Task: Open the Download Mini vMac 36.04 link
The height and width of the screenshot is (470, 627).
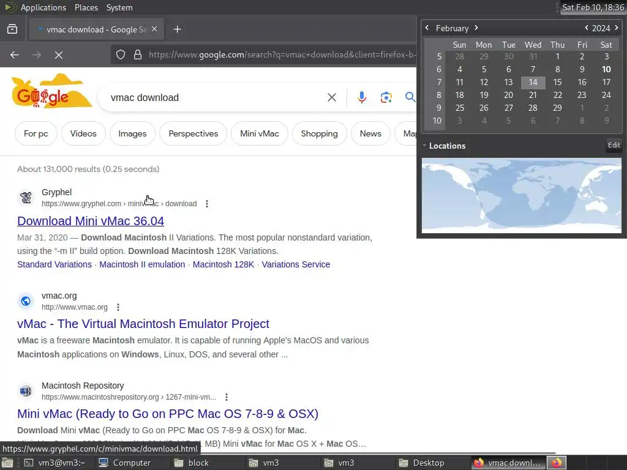Action: (91, 221)
